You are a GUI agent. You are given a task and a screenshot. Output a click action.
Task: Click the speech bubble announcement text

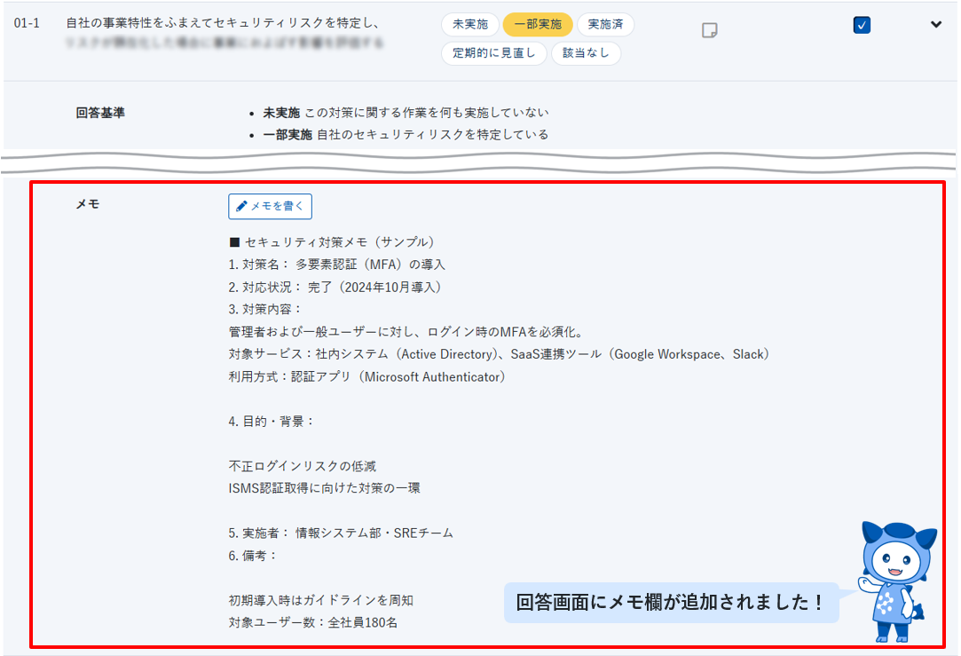click(672, 601)
